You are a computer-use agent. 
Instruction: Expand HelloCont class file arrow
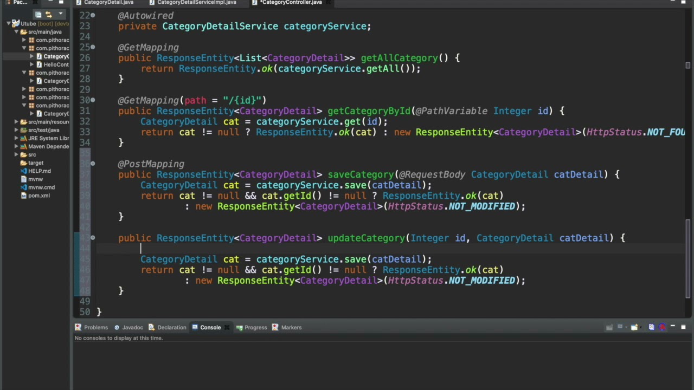click(31, 64)
